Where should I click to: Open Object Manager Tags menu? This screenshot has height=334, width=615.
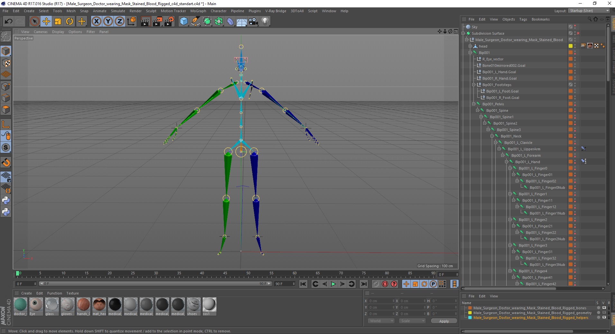click(523, 19)
